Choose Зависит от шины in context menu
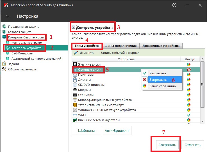The image size is (207, 152). coord(162,86)
